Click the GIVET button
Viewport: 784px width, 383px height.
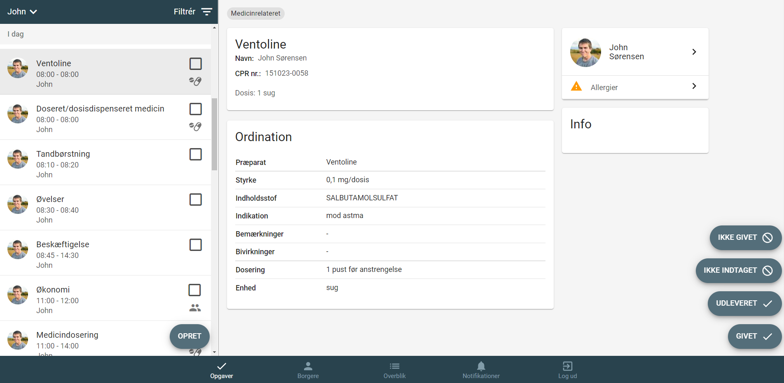[x=754, y=336]
